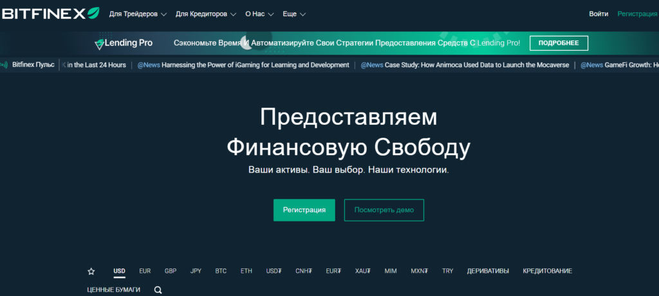This screenshot has width=659, height=296.
Task: Click Регистрация link in header
Action: pyautogui.click(x=637, y=14)
